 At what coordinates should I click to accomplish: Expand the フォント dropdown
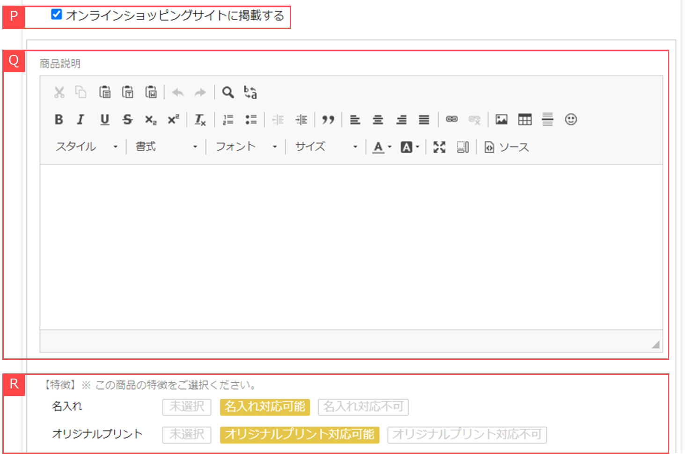pyautogui.click(x=246, y=147)
